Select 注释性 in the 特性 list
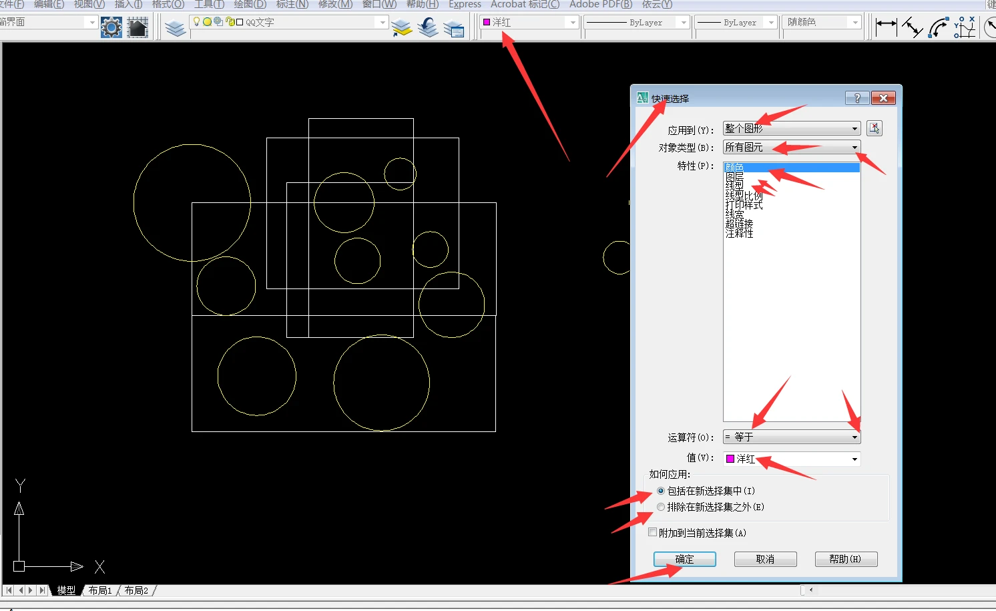Image resolution: width=996 pixels, height=611 pixels. click(x=740, y=233)
